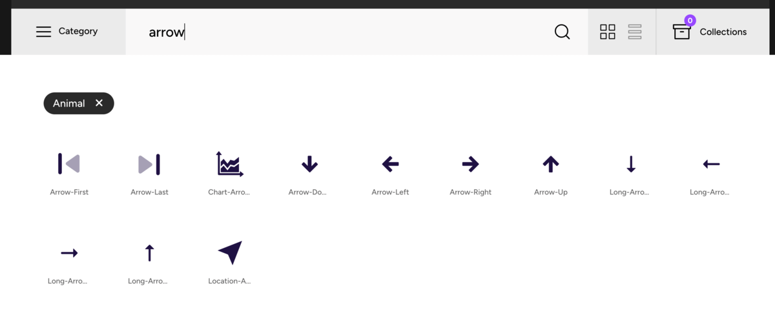Click the thick Arrow-Right icon

[470, 164]
